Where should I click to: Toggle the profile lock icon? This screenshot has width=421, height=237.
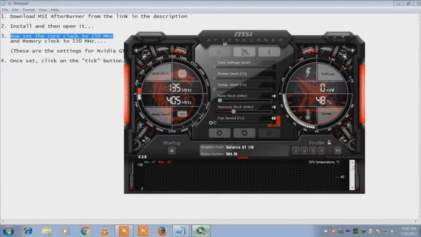[329, 143]
